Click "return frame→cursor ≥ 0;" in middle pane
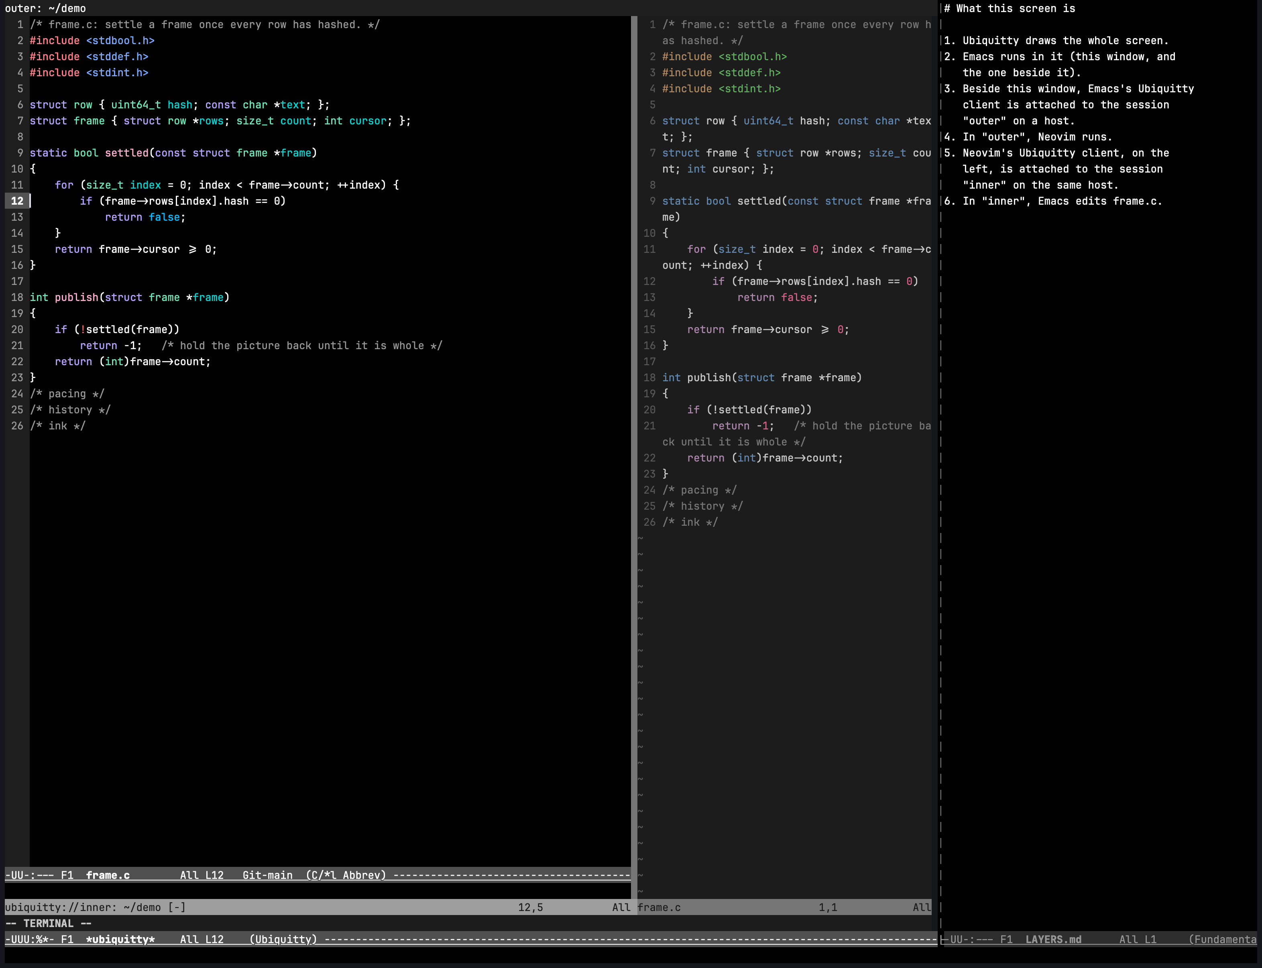The image size is (1262, 968). (769, 329)
